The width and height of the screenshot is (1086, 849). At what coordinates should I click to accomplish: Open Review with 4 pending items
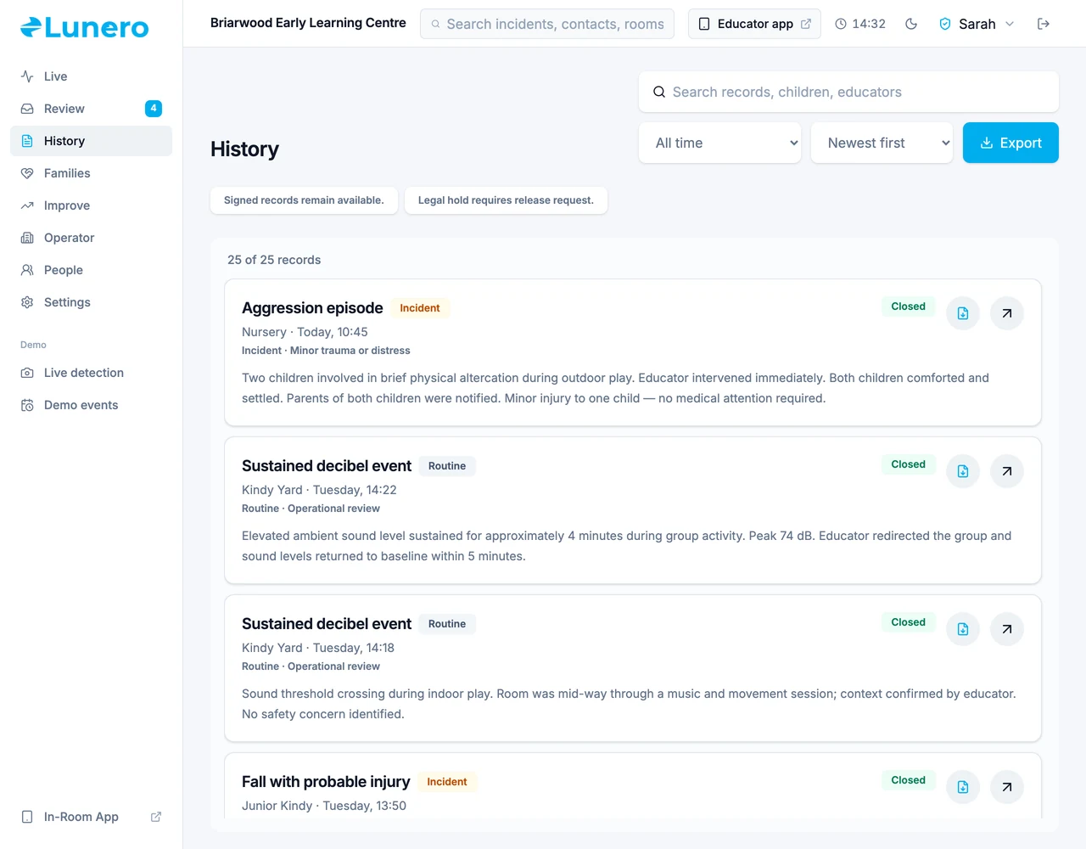(x=91, y=109)
